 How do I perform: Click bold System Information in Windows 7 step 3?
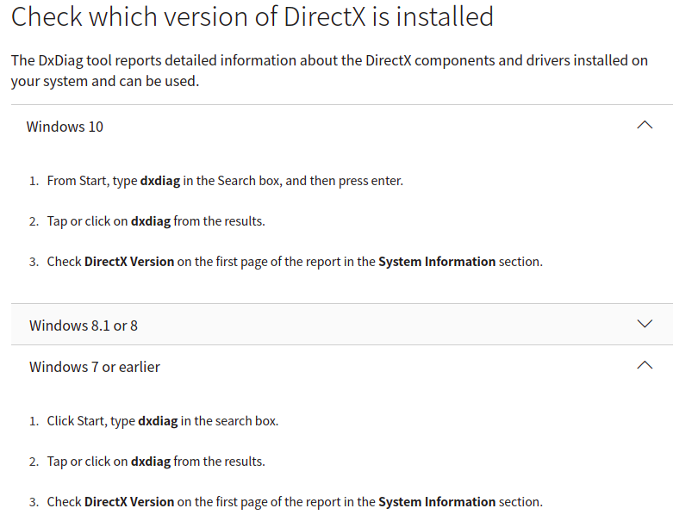[x=437, y=502]
